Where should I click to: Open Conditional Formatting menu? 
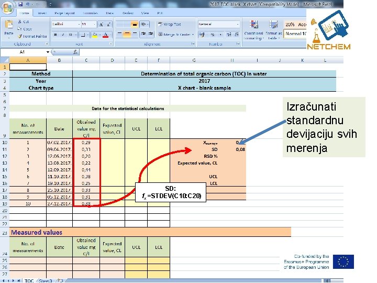(x=253, y=30)
